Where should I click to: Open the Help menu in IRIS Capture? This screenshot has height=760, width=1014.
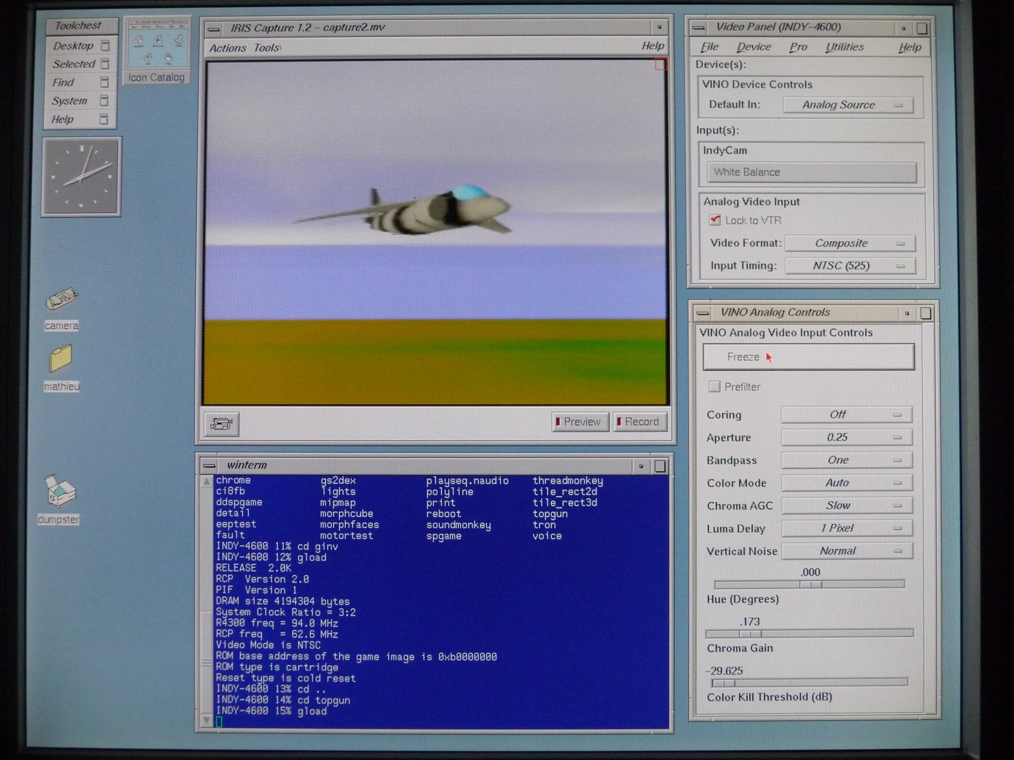coord(653,46)
